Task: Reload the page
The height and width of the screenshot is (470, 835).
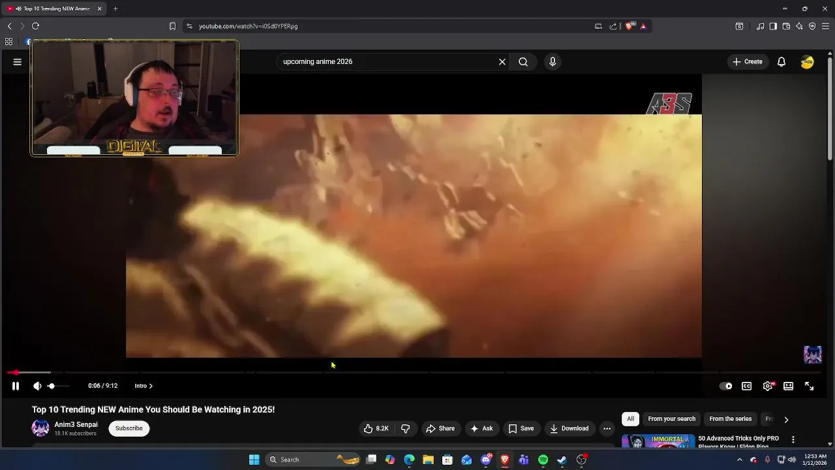Action: [x=36, y=26]
